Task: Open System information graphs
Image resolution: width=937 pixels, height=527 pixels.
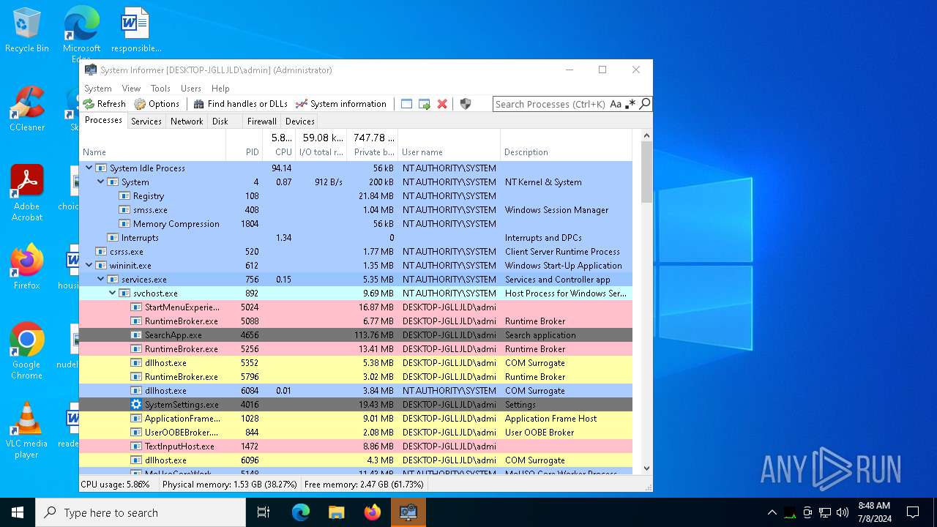Action: pyautogui.click(x=341, y=104)
